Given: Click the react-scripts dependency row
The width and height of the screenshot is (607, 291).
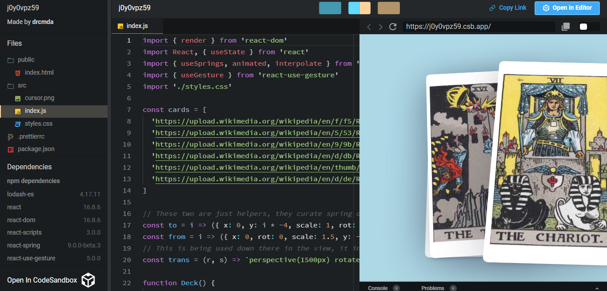Looking at the screenshot, I should coord(54,232).
